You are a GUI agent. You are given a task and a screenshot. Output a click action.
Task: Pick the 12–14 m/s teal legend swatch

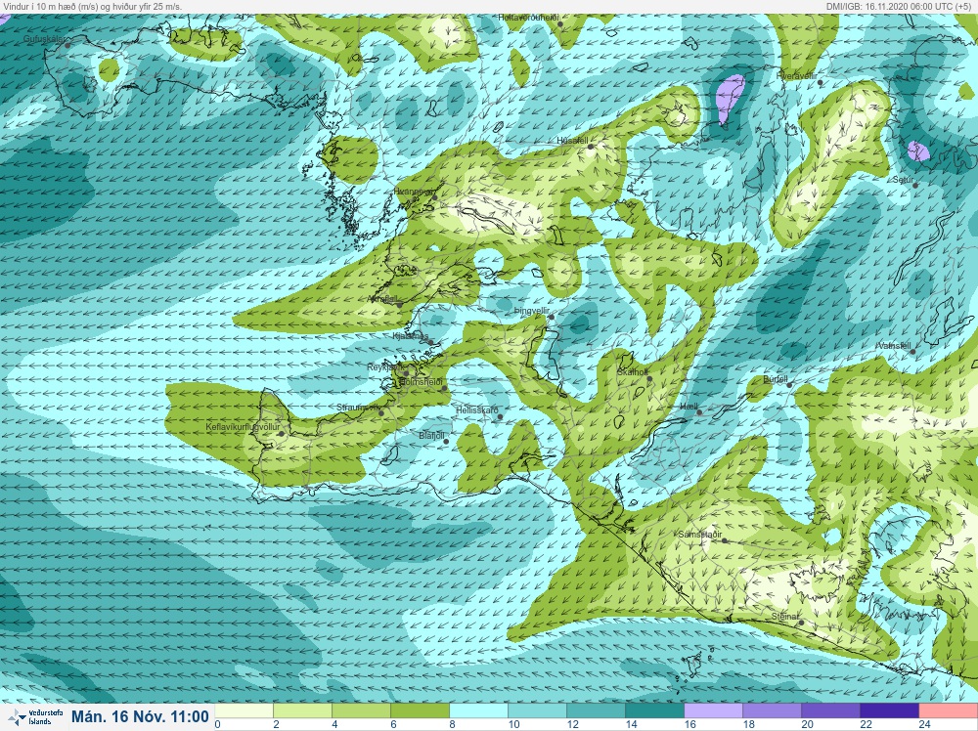click(x=596, y=711)
